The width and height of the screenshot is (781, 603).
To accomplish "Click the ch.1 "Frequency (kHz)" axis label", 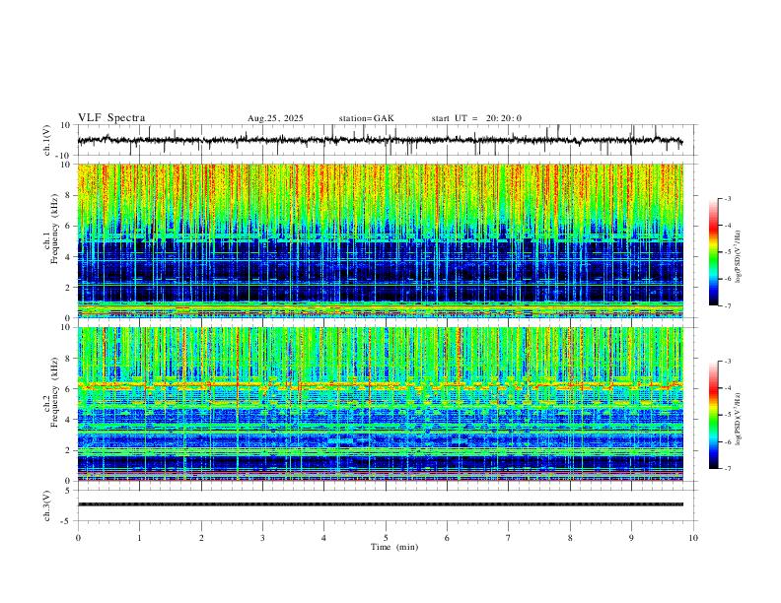I will [54, 230].
